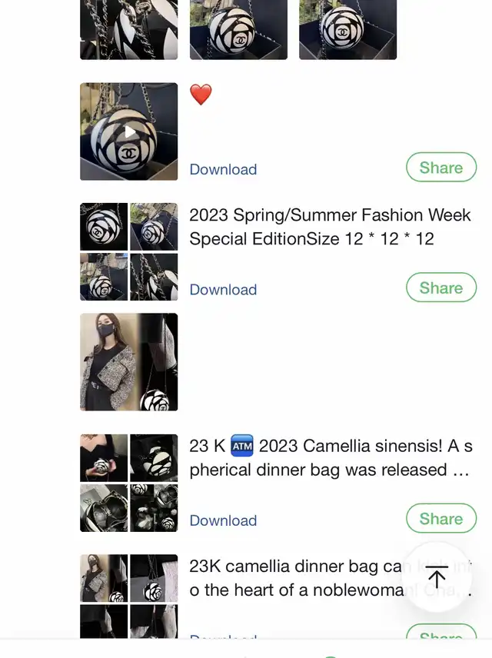
Task: Open top-left thumbnail of Fashion Week post
Action: (104, 227)
